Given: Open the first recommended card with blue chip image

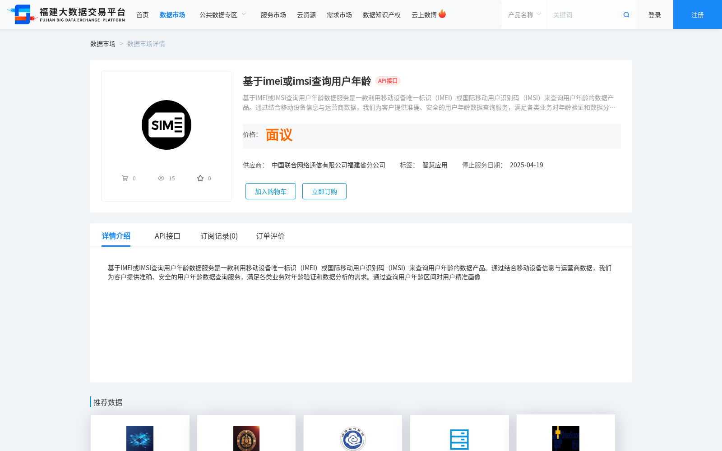Looking at the screenshot, I should click(140, 433).
